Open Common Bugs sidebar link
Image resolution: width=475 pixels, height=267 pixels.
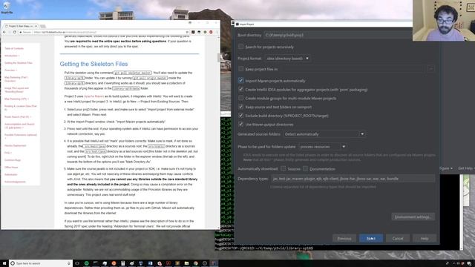click(13, 160)
